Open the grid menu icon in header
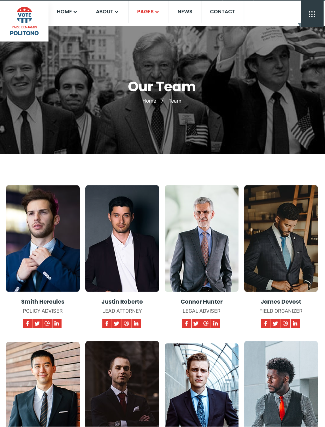The width and height of the screenshot is (325, 427). [312, 14]
